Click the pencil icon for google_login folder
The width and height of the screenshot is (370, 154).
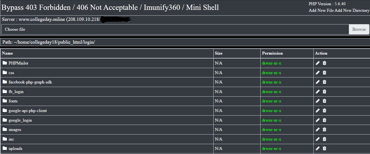317,120
